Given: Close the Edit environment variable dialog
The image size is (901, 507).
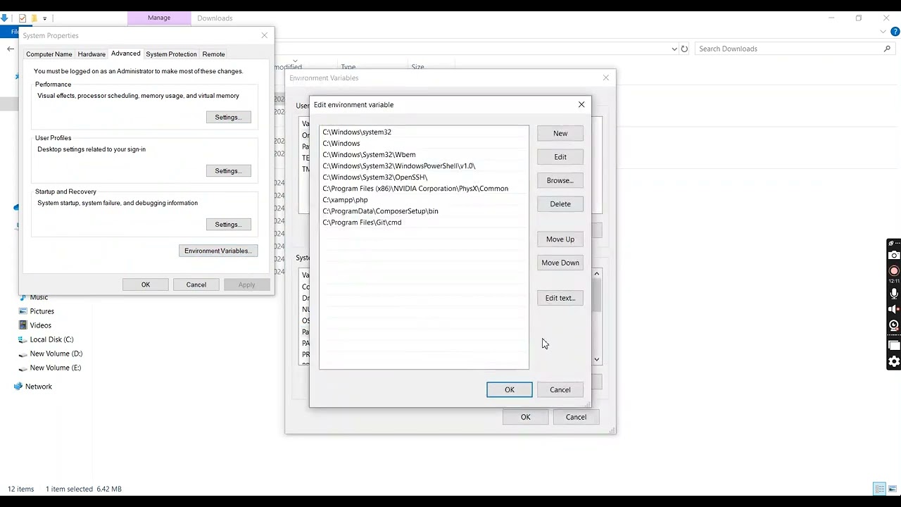Looking at the screenshot, I should [581, 104].
